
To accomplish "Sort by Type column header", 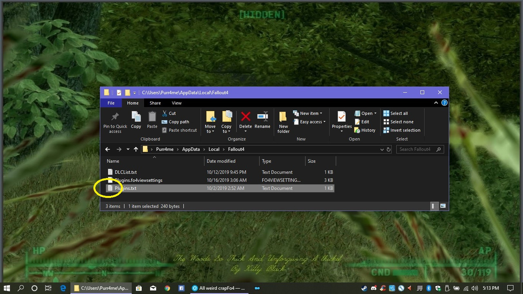I will pyautogui.click(x=282, y=161).
